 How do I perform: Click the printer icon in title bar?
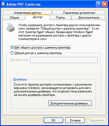[x=3, y=4]
